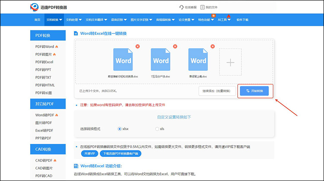The image size is (324, 181).
Task: Select the rightmost Word file icon
Action: click(x=198, y=59)
